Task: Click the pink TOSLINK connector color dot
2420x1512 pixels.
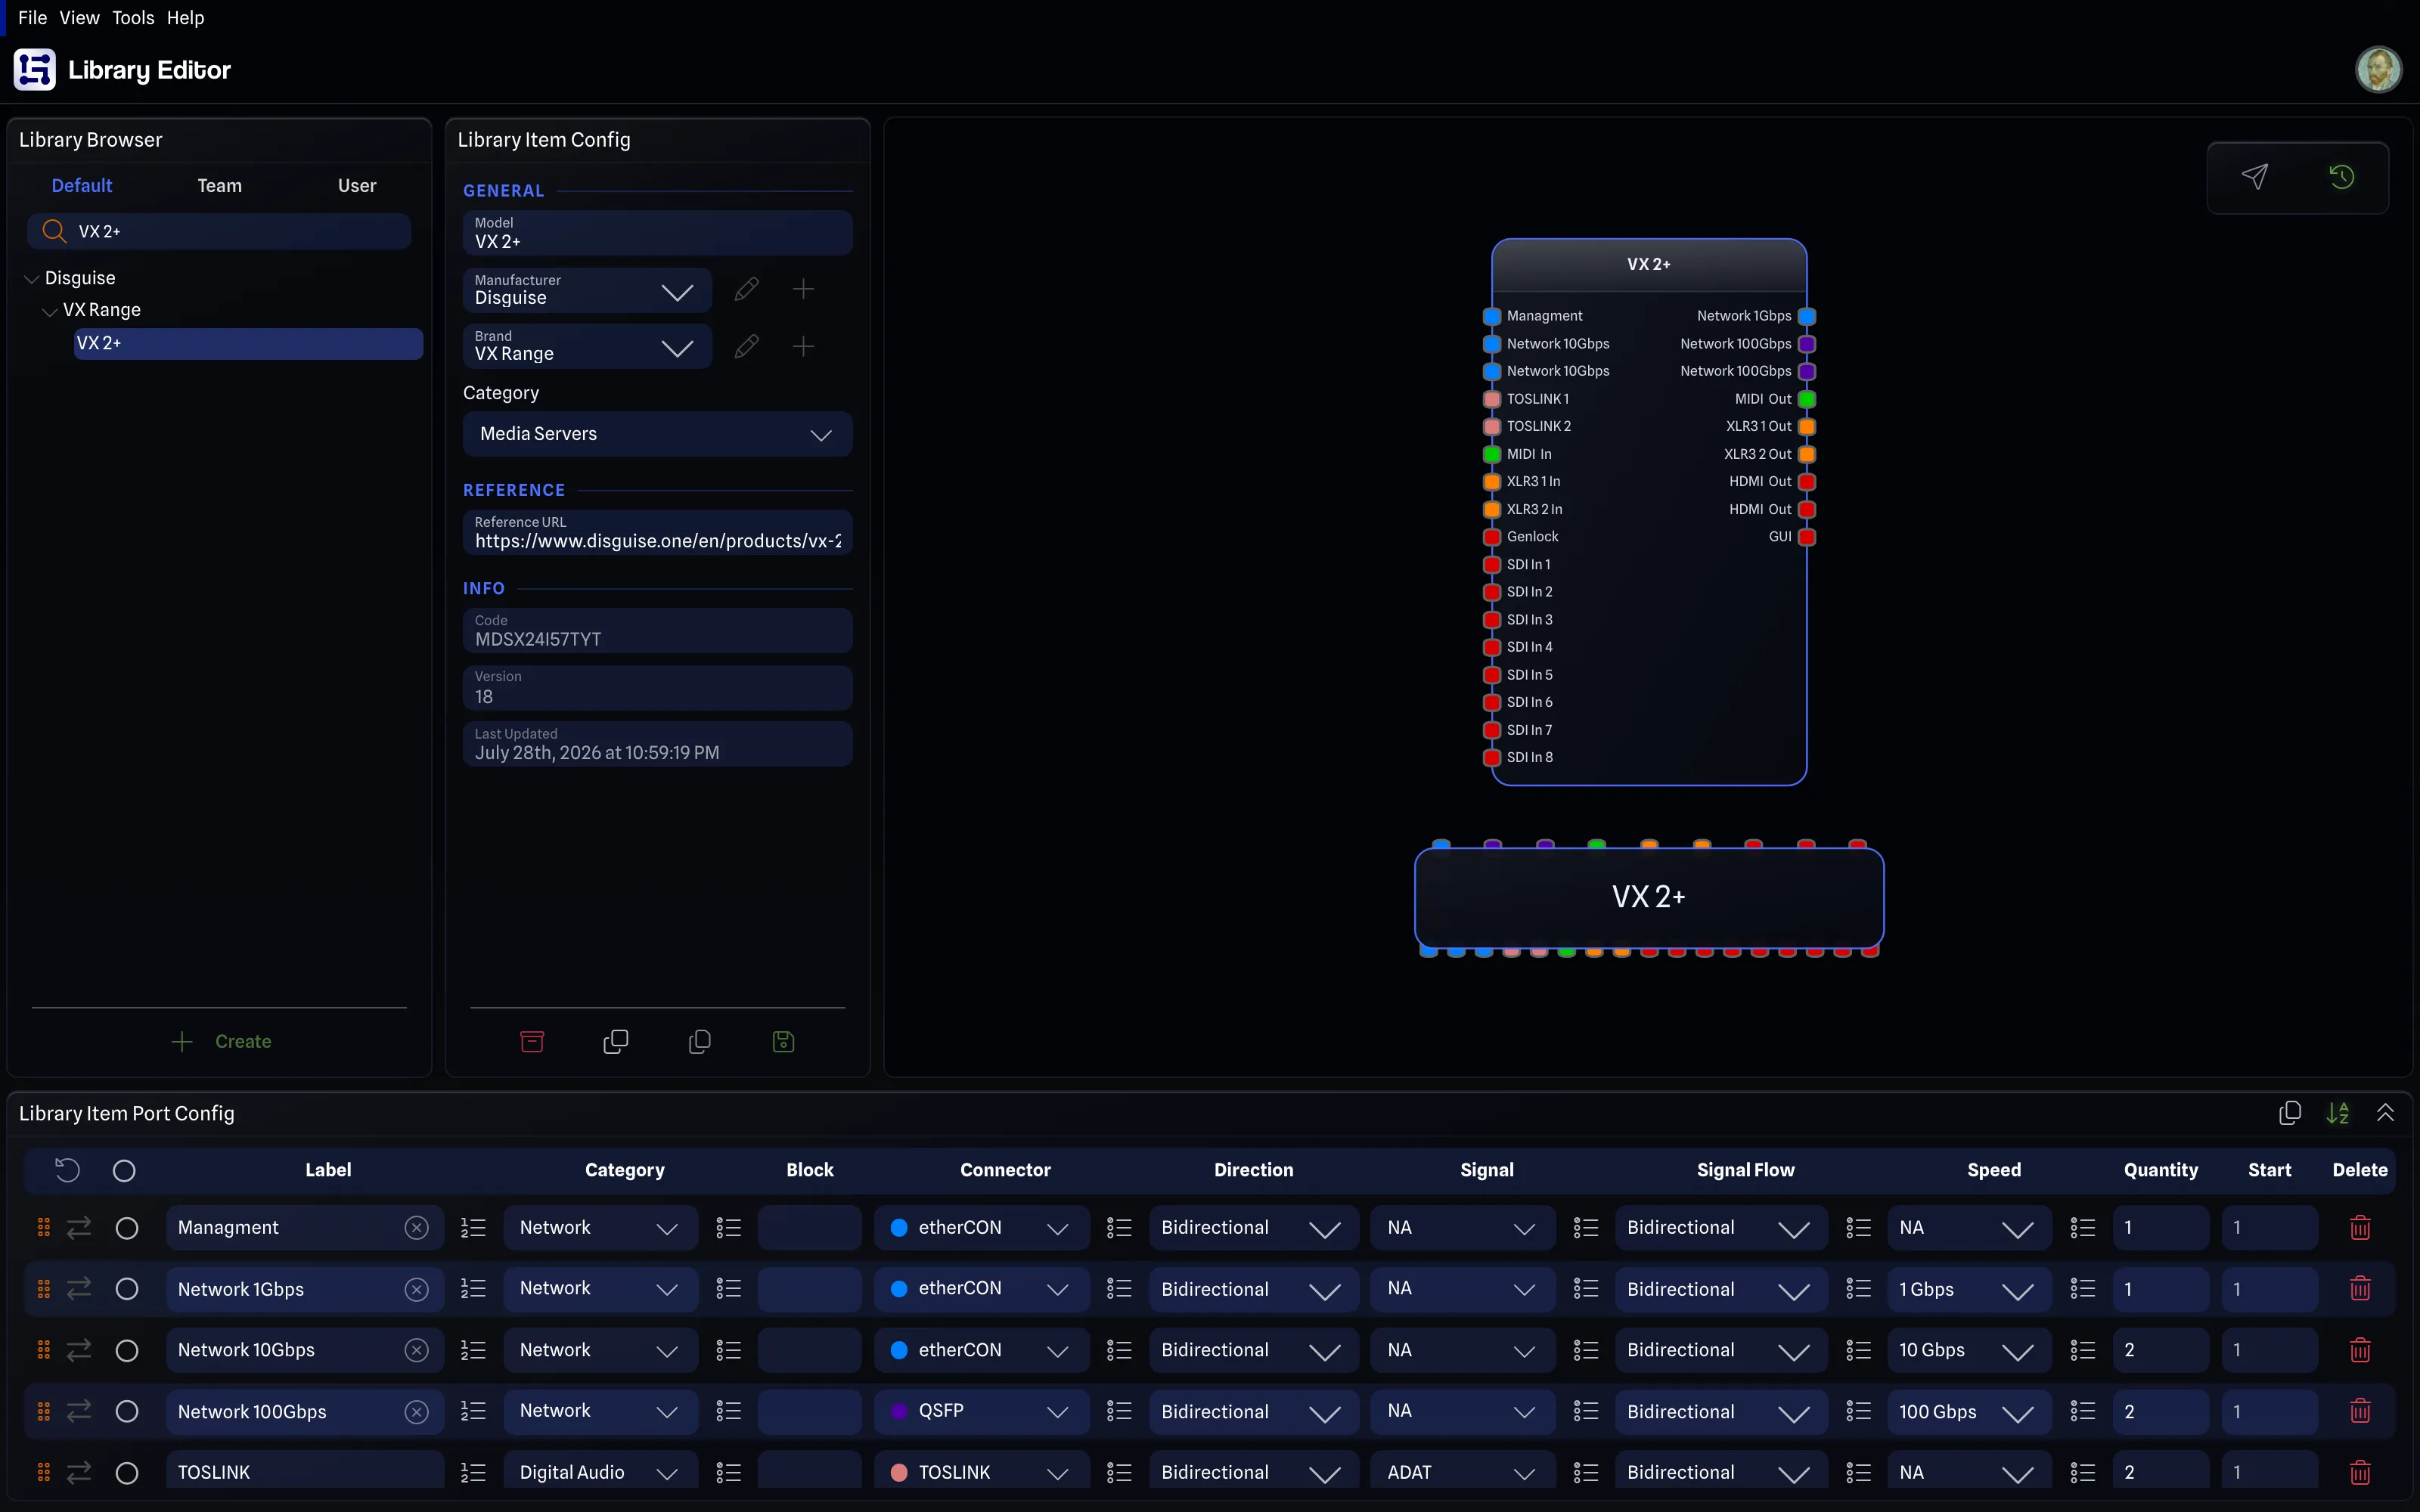Action: pyautogui.click(x=898, y=1472)
